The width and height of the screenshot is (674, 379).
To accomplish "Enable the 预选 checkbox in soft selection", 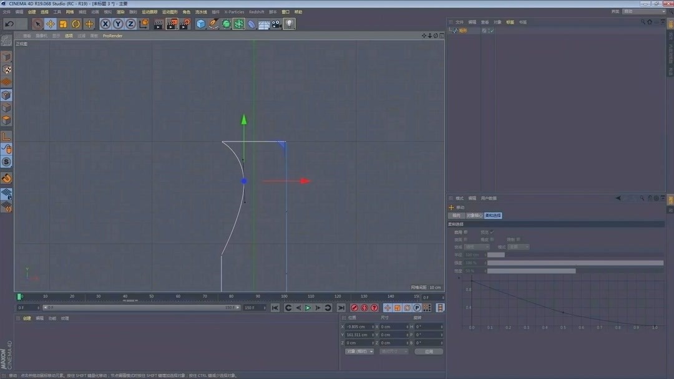I will [492, 233].
